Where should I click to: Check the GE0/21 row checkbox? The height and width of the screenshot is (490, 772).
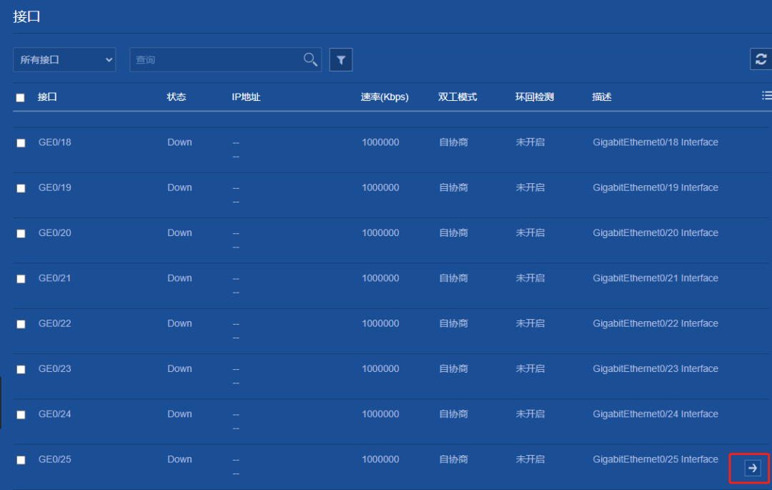point(21,279)
